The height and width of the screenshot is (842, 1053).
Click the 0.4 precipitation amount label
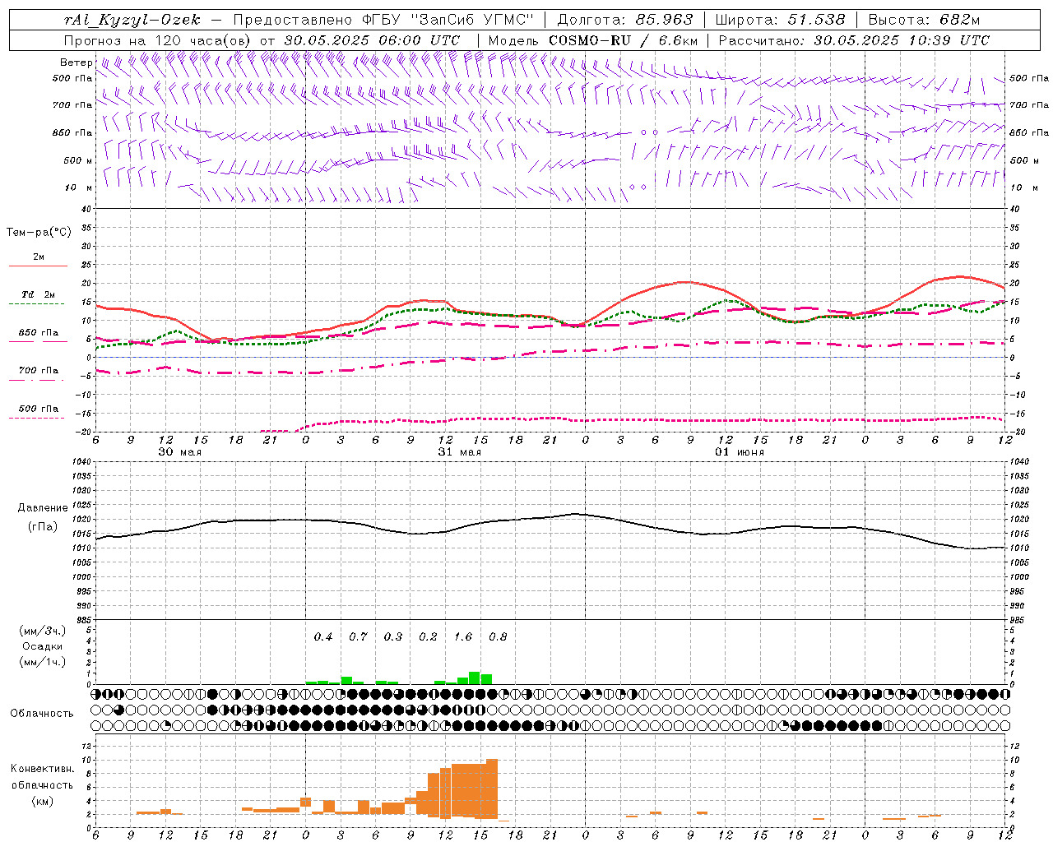coord(323,636)
